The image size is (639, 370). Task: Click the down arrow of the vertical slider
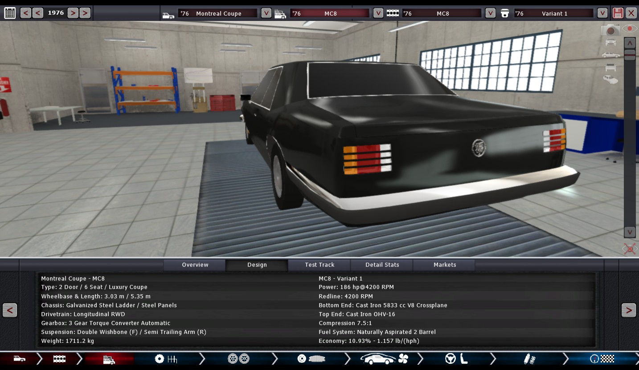[630, 232]
